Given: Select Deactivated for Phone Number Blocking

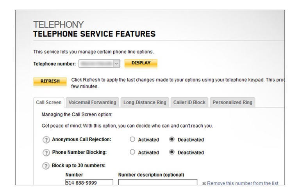Looking at the screenshot, I should (172, 152).
